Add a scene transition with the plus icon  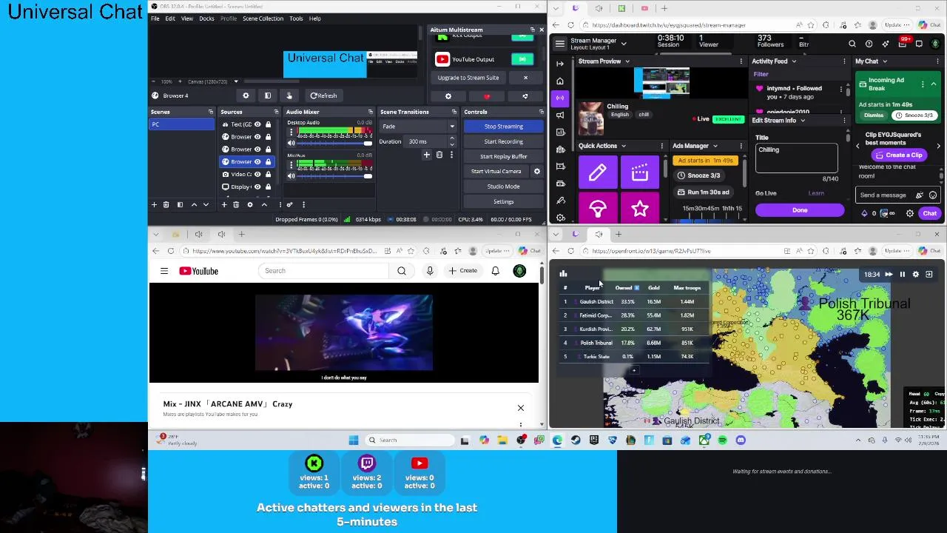click(426, 155)
